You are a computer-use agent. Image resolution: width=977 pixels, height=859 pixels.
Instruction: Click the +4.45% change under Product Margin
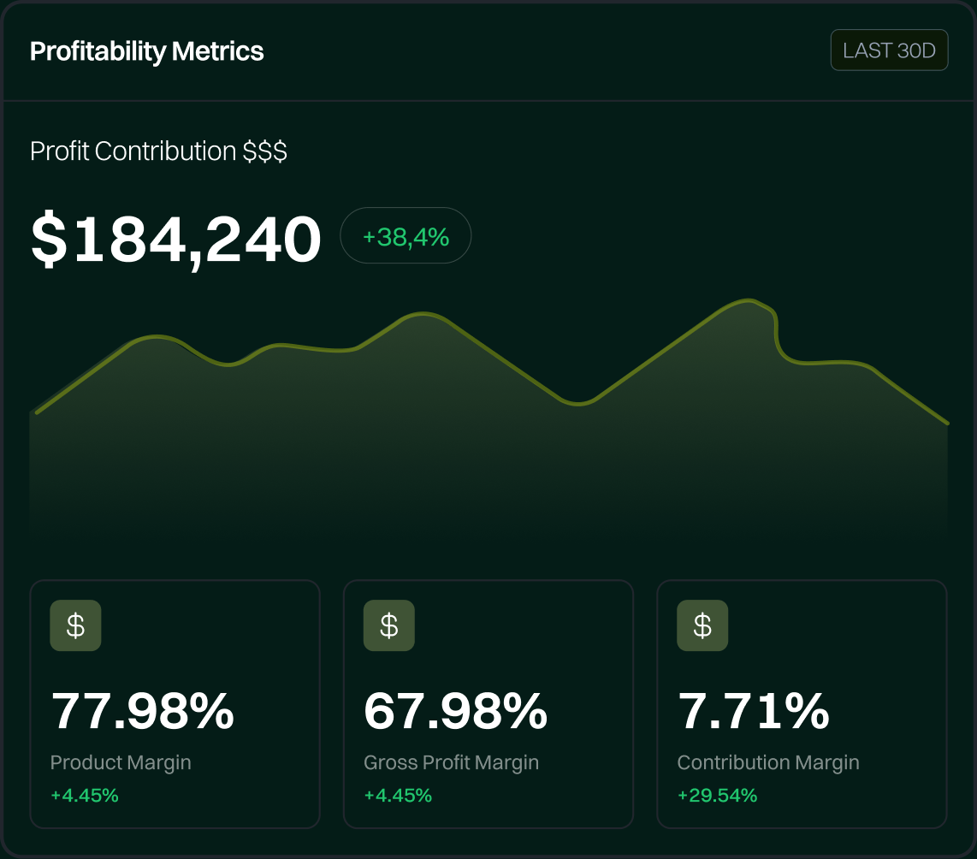coord(85,796)
